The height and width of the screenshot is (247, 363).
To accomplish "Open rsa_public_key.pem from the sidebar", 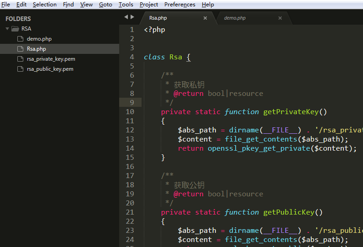I will click(50, 69).
